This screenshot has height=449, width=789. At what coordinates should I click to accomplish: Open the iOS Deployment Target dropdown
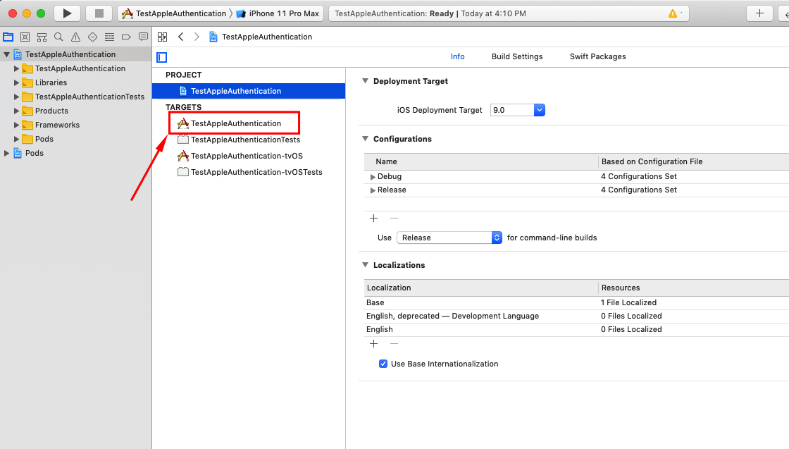coord(518,110)
